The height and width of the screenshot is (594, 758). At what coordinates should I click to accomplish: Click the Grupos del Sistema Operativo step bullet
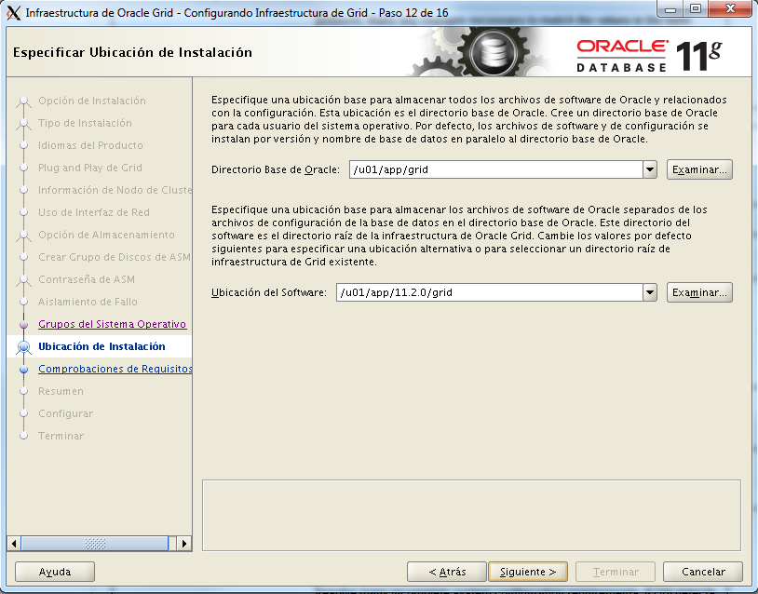click(x=23, y=324)
